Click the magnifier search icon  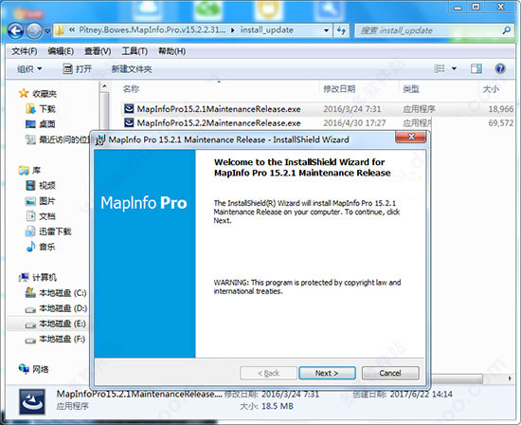pos(507,30)
